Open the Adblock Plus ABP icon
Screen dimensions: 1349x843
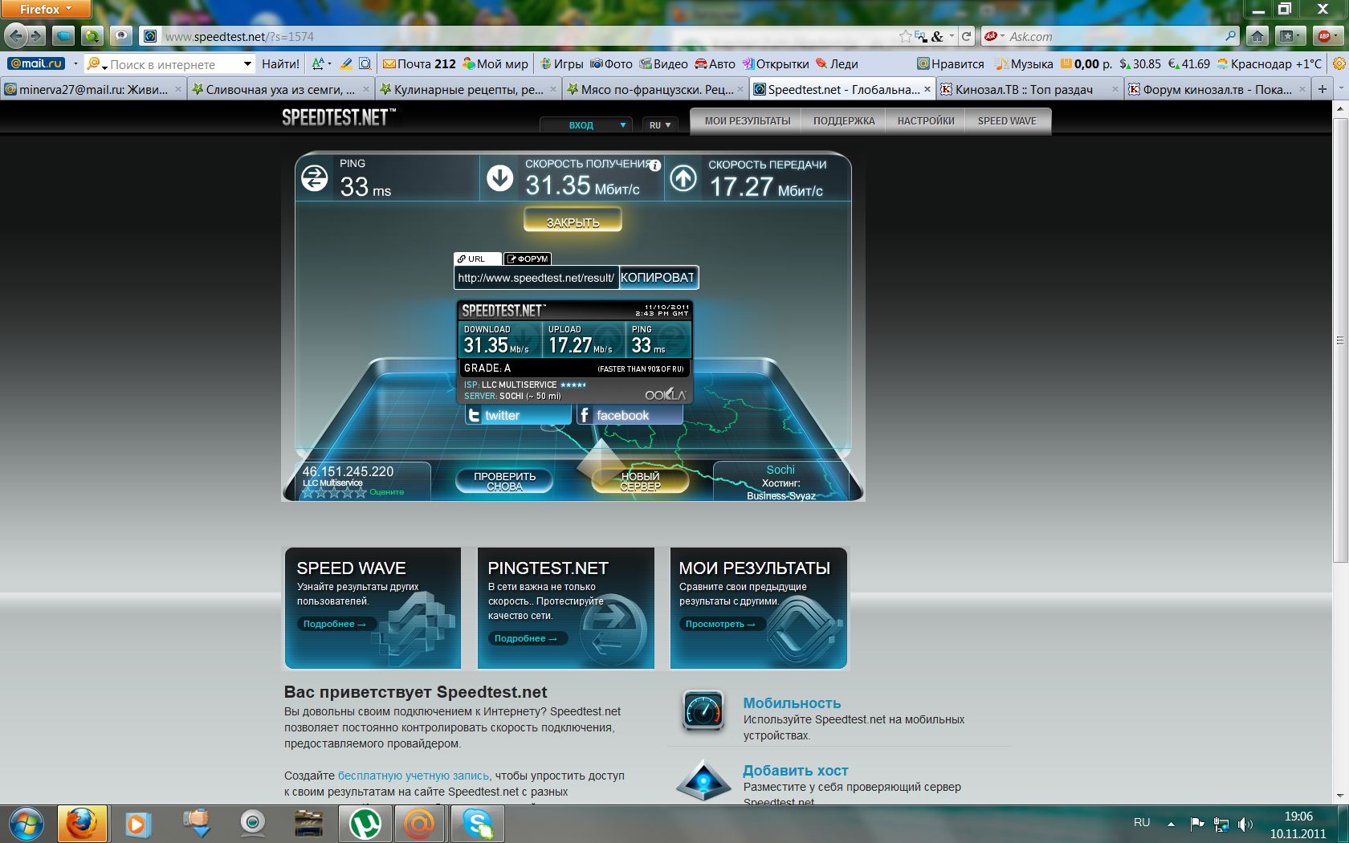pyautogui.click(x=1323, y=36)
